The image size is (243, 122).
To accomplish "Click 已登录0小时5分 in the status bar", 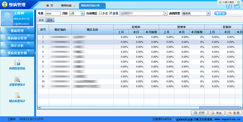I will pyautogui.click(x=162, y=119).
